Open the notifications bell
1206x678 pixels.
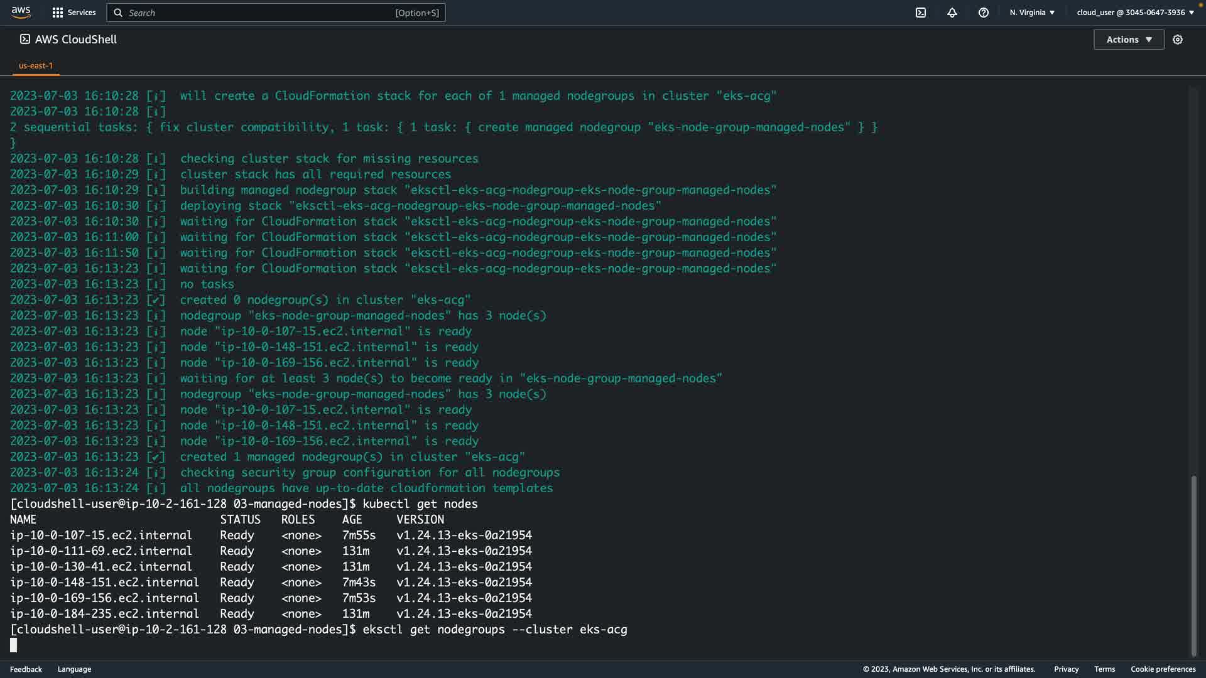pyautogui.click(x=952, y=13)
